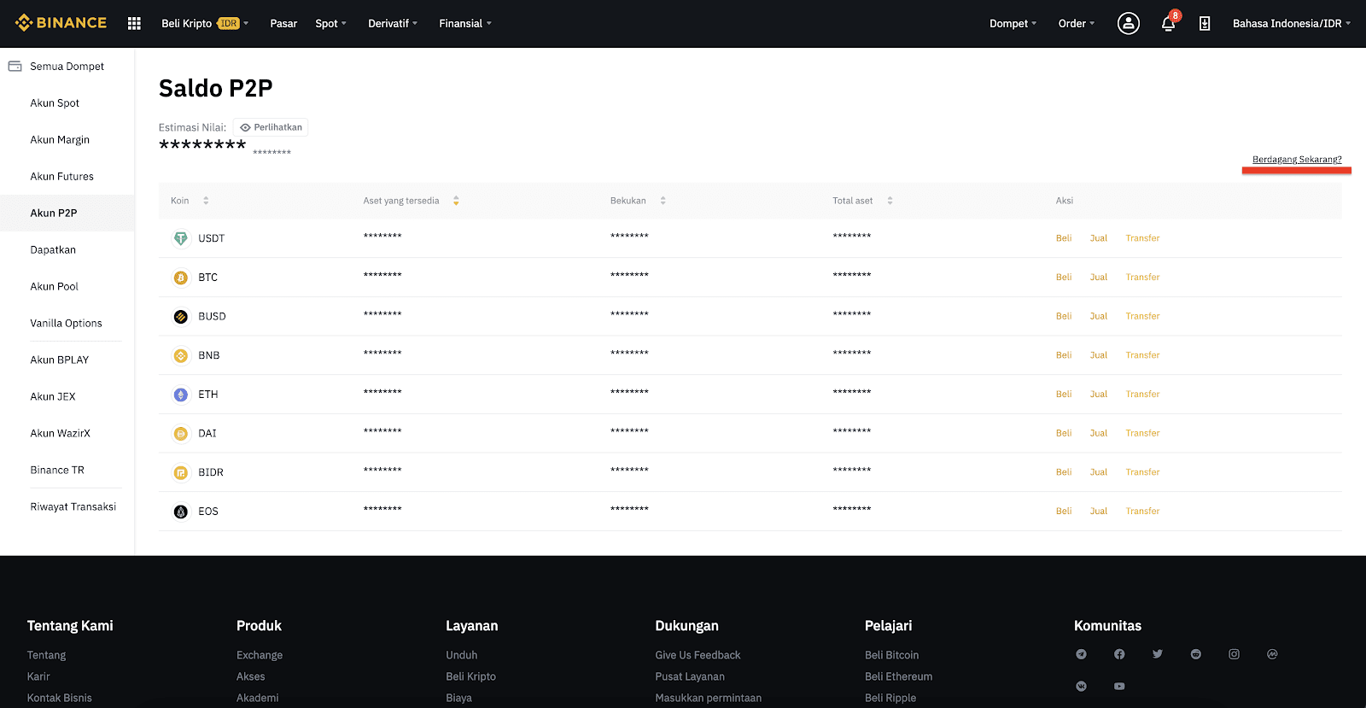Open Exchange footer link
This screenshot has height=708, width=1366.
pos(260,655)
